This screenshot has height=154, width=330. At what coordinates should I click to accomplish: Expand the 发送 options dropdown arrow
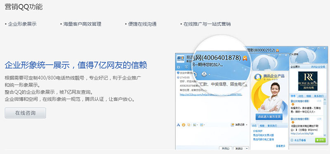point(247,148)
